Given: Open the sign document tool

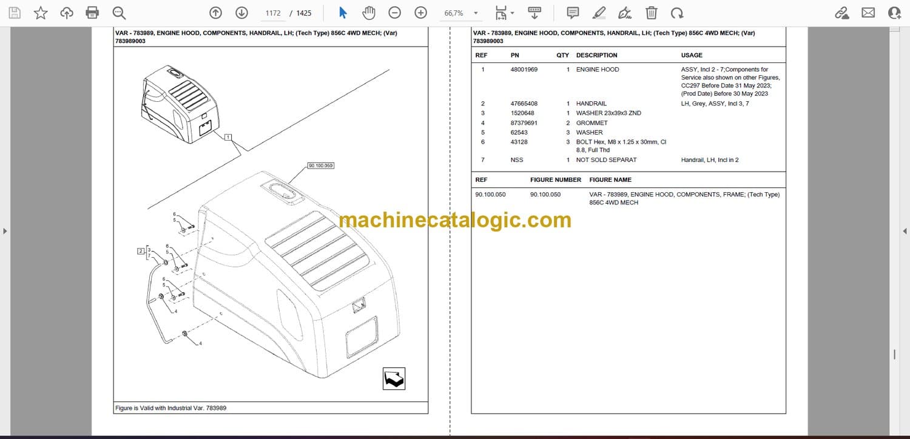Looking at the screenshot, I should (625, 13).
